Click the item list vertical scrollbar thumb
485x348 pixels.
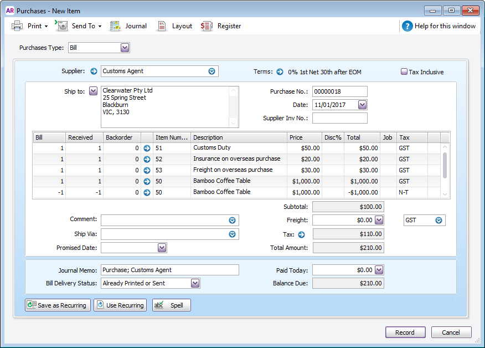[445, 165]
